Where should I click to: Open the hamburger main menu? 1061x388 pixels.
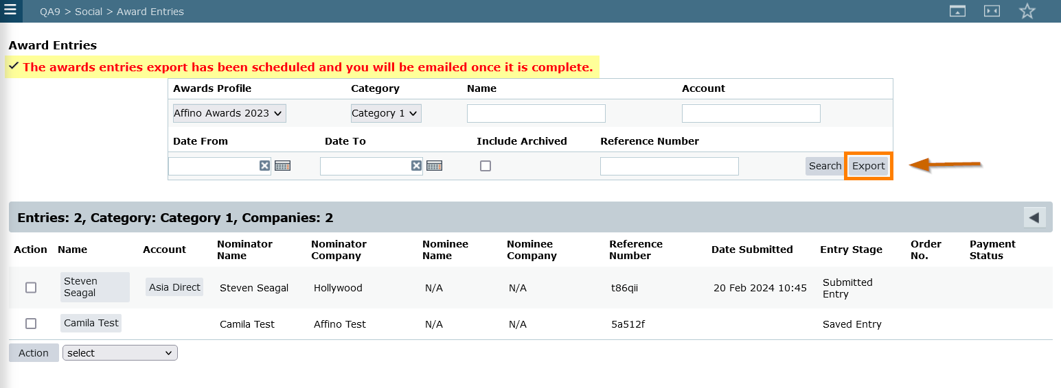pyautogui.click(x=10, y=11)
